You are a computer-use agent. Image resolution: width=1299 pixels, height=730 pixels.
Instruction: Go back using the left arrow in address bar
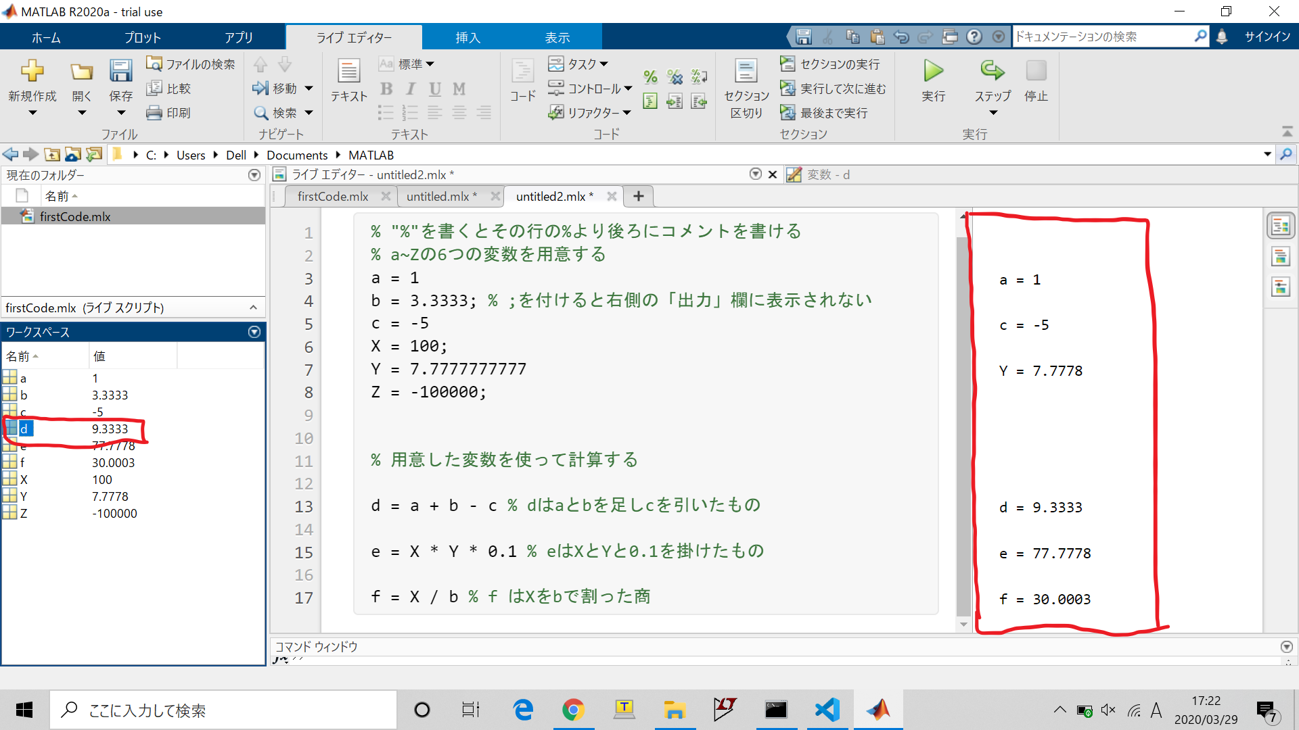click(x=10, y=155)
